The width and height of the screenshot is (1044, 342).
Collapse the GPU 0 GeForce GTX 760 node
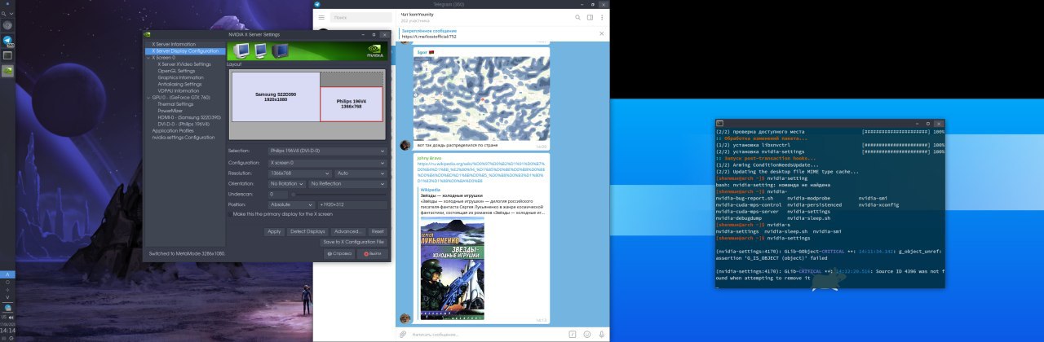click(x=148, y=98)
